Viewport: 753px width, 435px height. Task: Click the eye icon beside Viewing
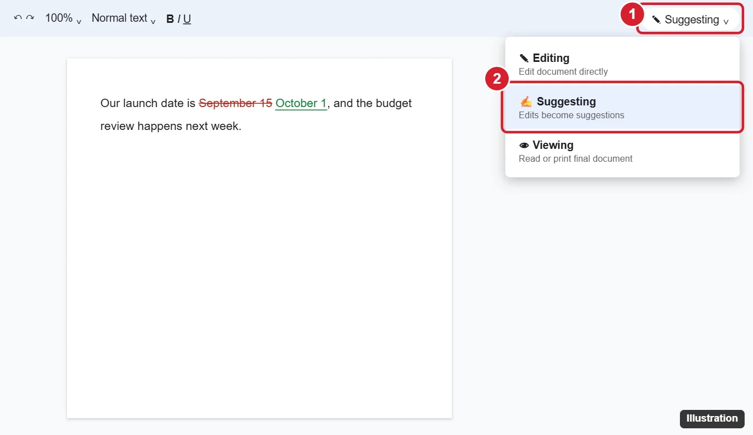click(524, 145)
